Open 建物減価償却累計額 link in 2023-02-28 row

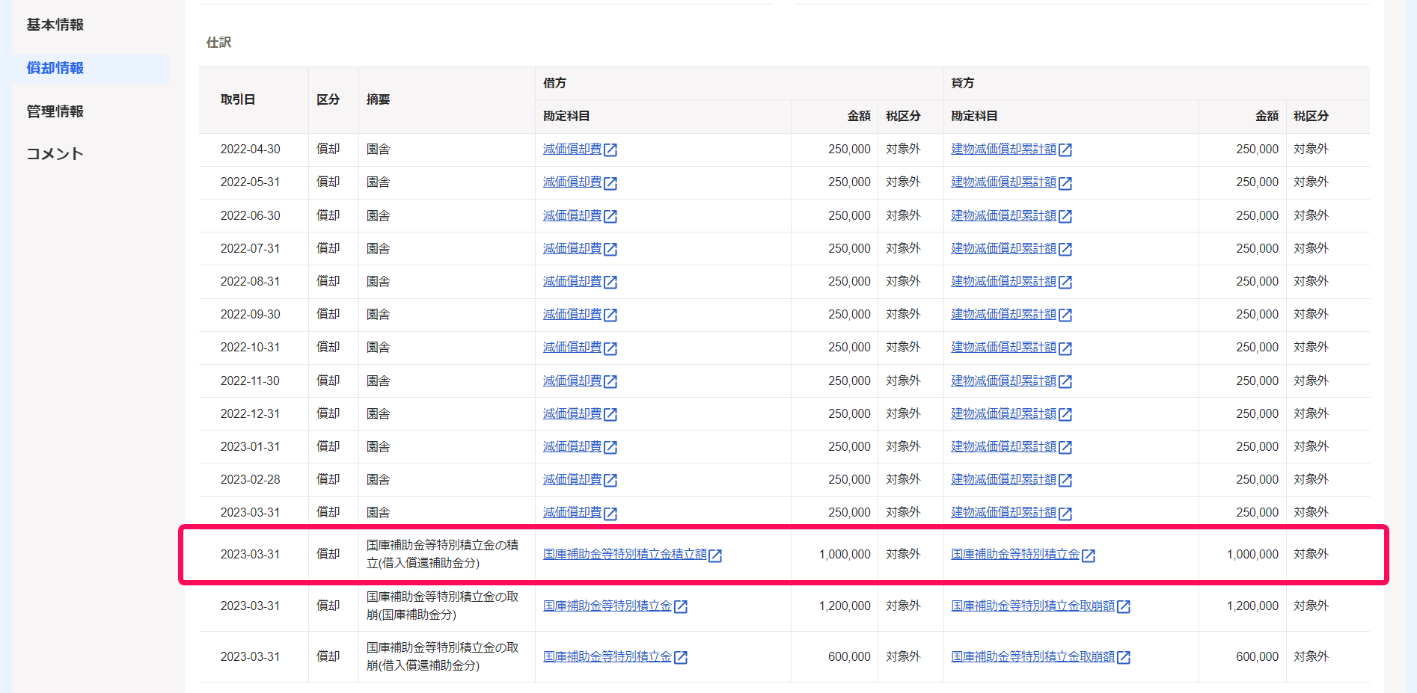click(x=1003, y=479)
